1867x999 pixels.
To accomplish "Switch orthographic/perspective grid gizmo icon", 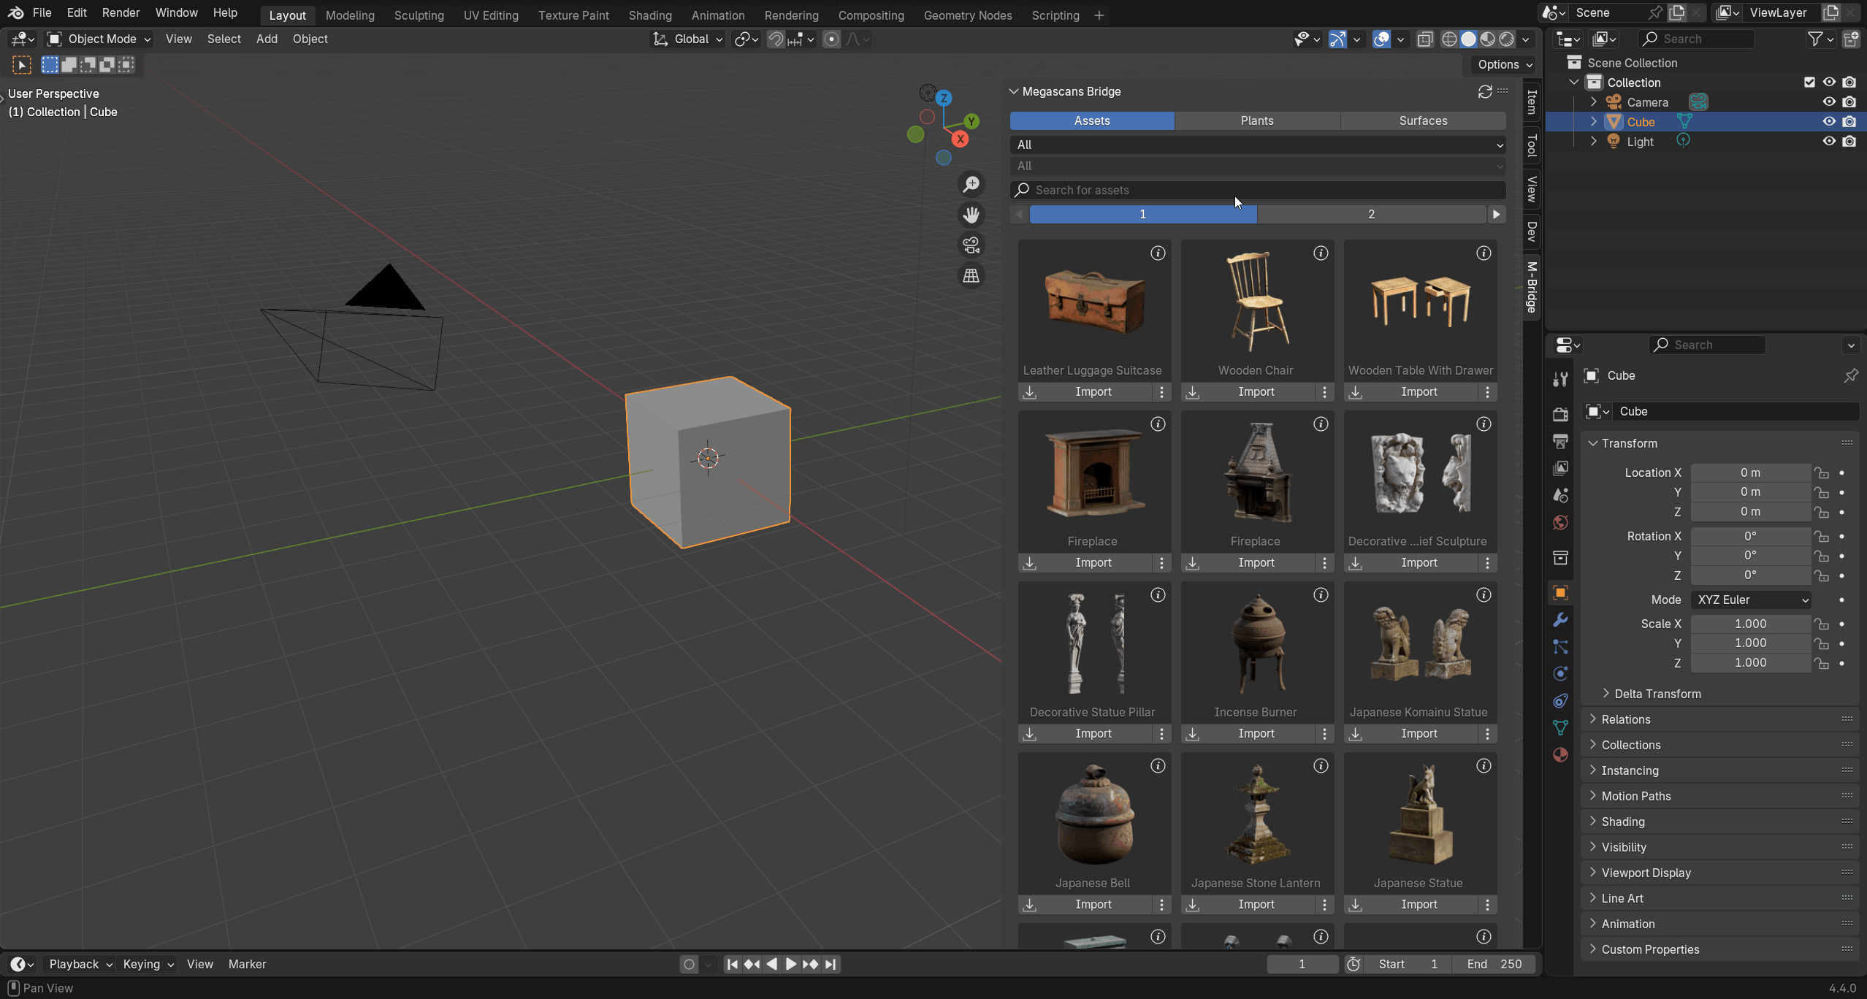I will (x=971, y=276).
